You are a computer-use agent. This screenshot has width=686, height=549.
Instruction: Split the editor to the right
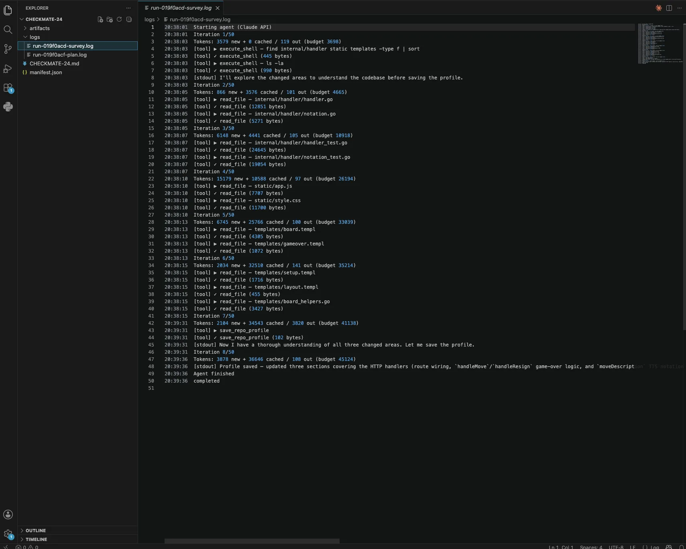click(669, 8)
